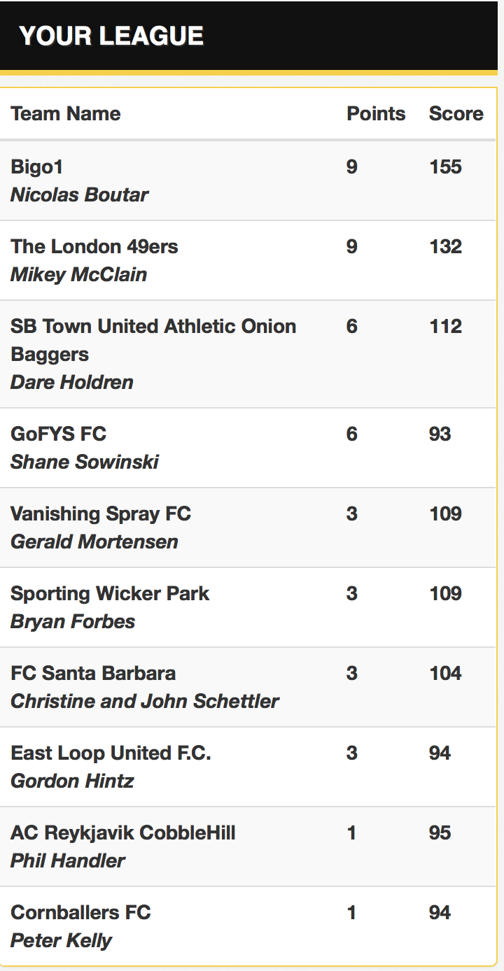Select Cornballers FC team row
Image resolution: width=504 pixels, height=971 pixels.
[x=248, y=926]
